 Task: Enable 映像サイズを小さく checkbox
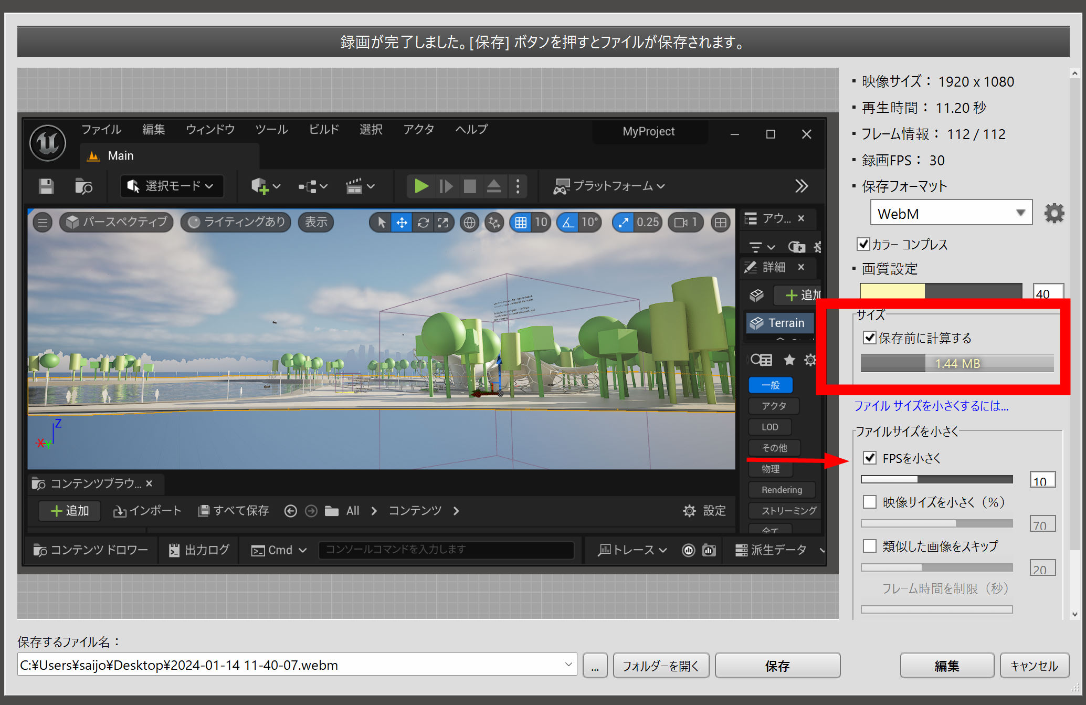point(870,502)
